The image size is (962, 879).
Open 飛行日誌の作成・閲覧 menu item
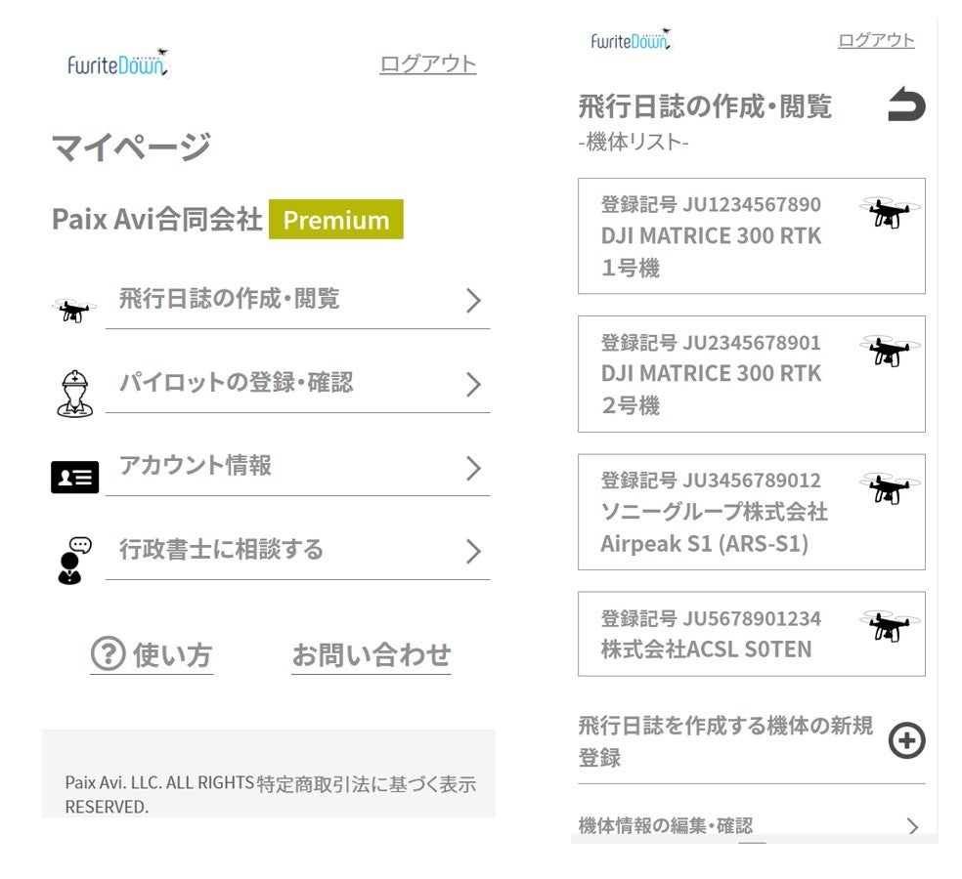[297, 301]
